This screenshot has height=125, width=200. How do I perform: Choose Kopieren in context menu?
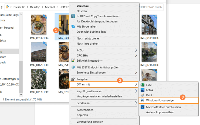coord(82,115)
